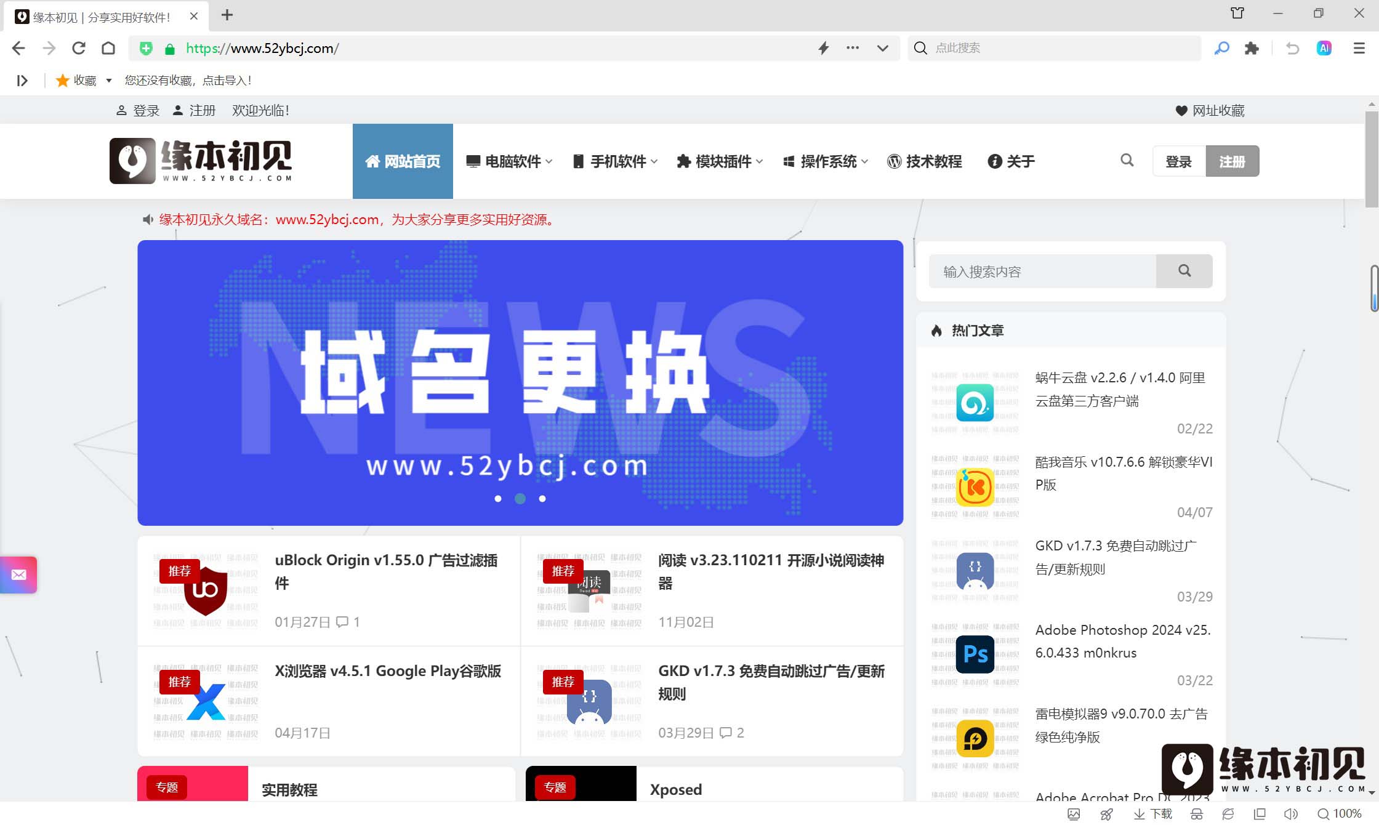The height and width of the screenshot is (825, 1379).
Task: Click the Photoshop Ps icon thumbnail
Action: 975,654
